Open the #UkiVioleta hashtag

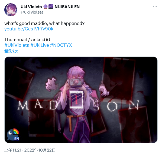[17, 45]
